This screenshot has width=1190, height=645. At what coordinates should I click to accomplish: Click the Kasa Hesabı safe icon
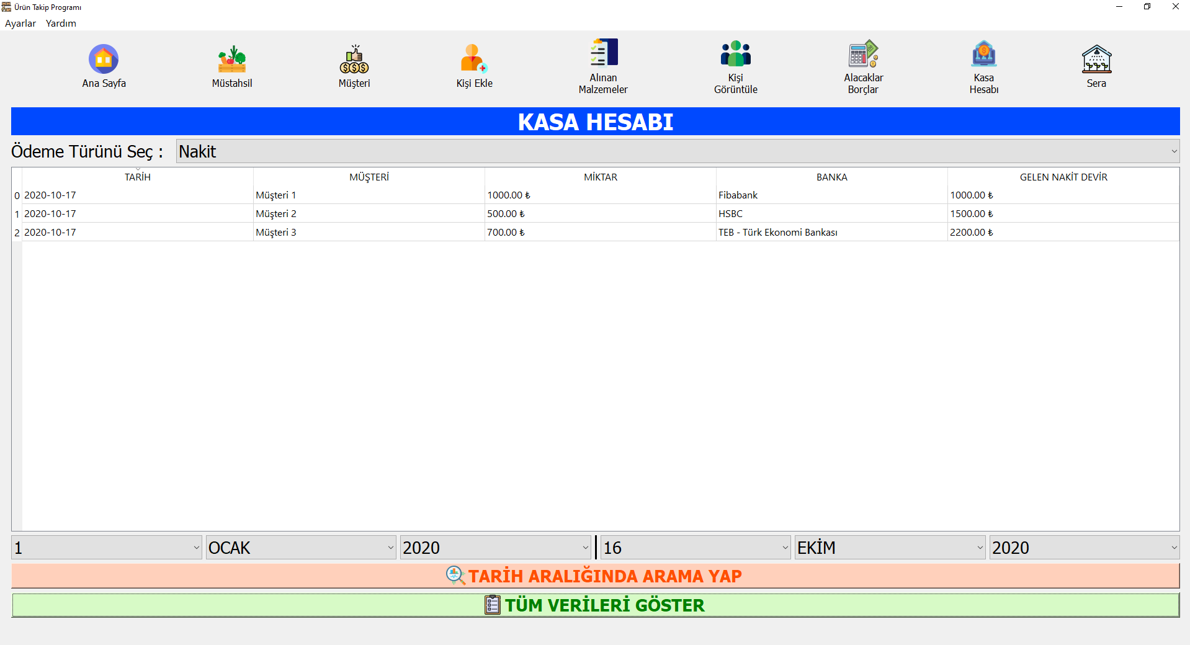(x=983, y=54)
